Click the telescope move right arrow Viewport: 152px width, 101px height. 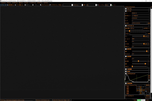tap(144, 90)
